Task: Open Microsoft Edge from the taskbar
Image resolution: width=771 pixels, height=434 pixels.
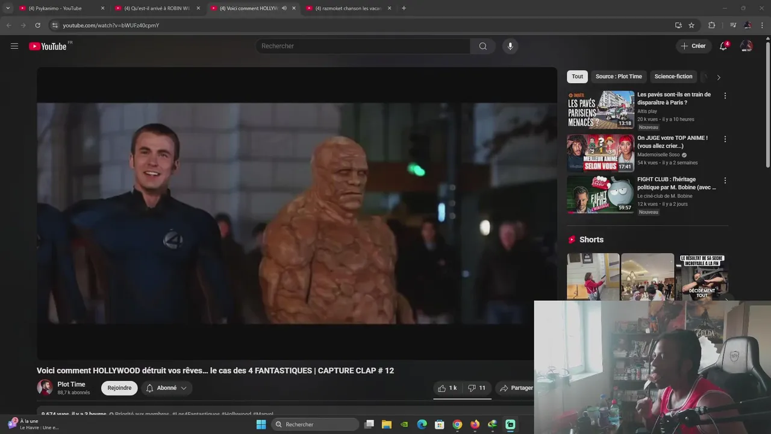Action: point(422,424)
